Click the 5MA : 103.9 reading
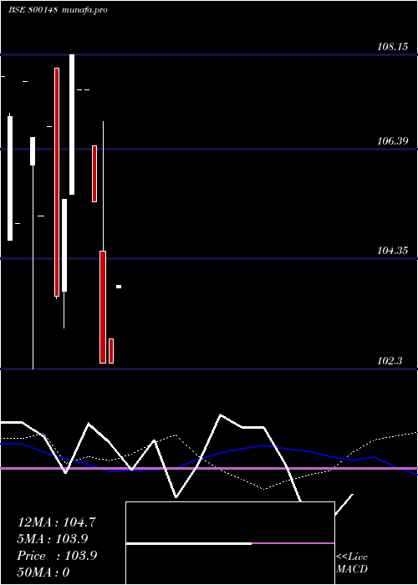The height and width of the screenshot is (585, 418). point(53,539)
